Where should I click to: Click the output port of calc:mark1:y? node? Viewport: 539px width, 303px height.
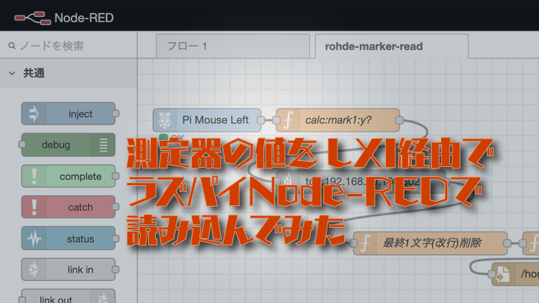[400, 121]
